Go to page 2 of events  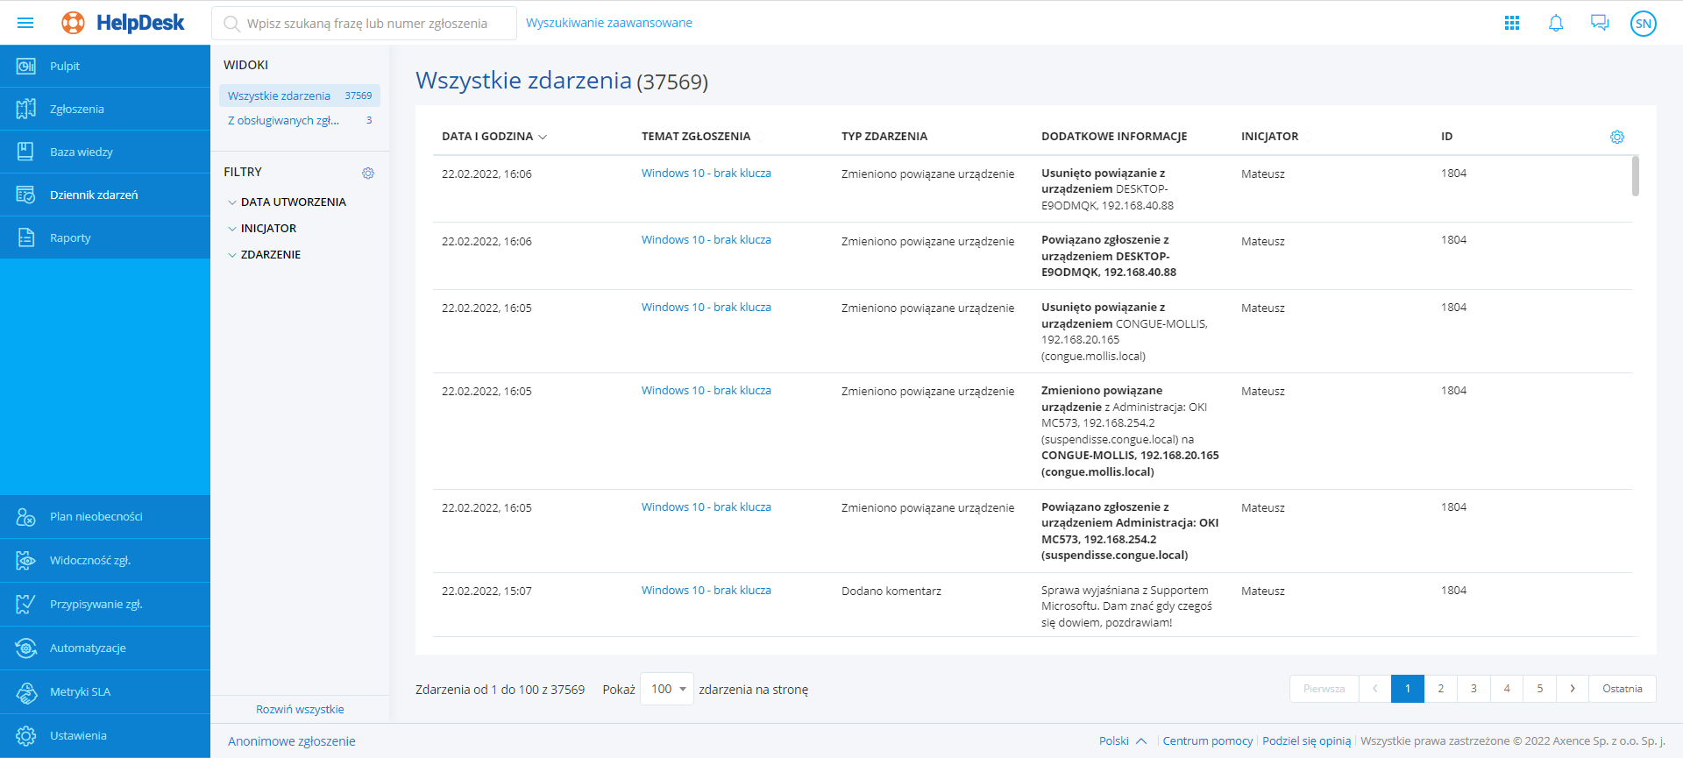coord(1440,689)
